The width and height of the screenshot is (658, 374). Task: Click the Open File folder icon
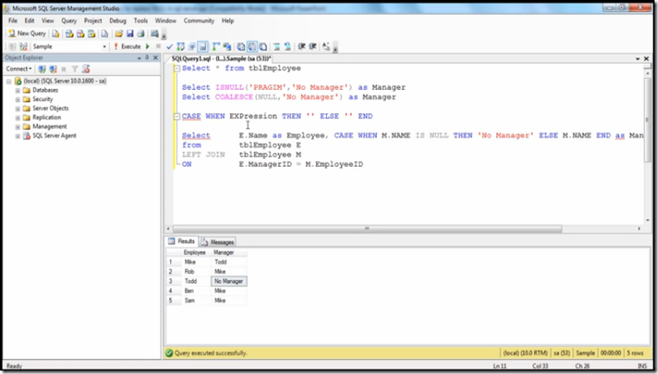coord(118,34)
